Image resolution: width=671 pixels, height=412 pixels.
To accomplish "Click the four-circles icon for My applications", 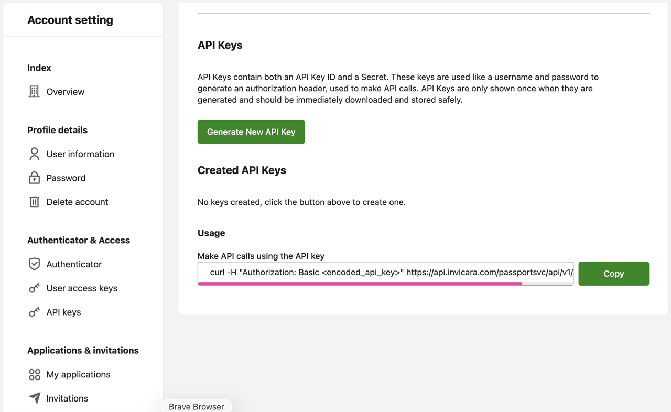I will click(x=34, y=374).
